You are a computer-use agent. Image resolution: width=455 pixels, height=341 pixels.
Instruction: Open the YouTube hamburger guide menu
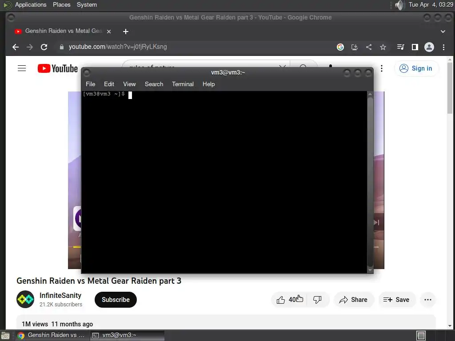coord(22,68)
